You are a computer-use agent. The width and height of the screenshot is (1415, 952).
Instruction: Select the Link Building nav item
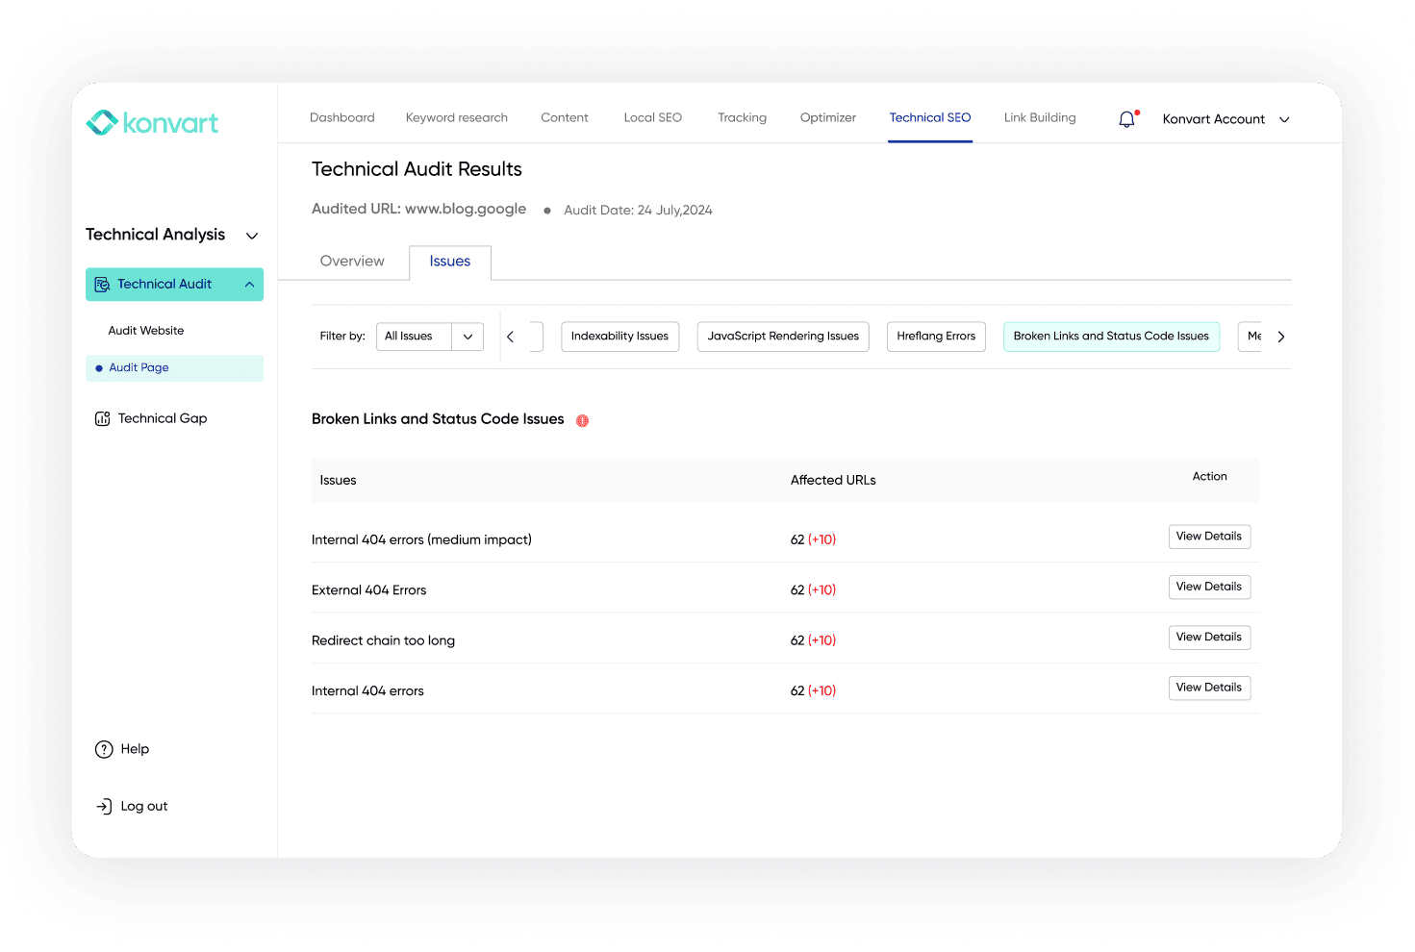[1040, 117]
